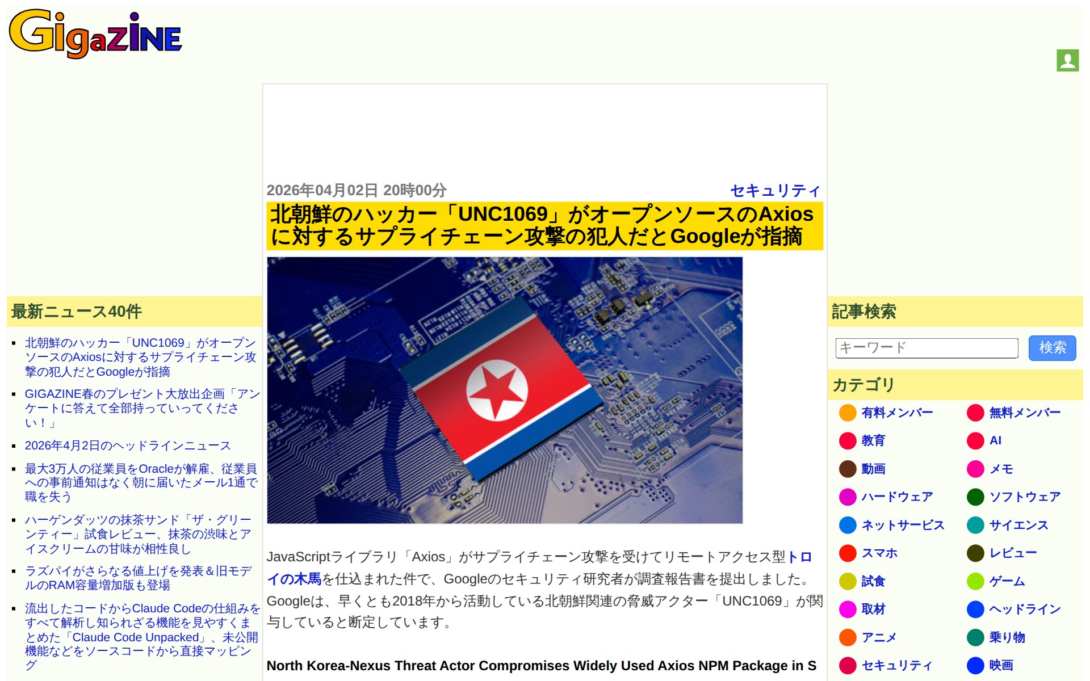
Task: Select the 乗り物 category link
Action: pos(1007,637)
